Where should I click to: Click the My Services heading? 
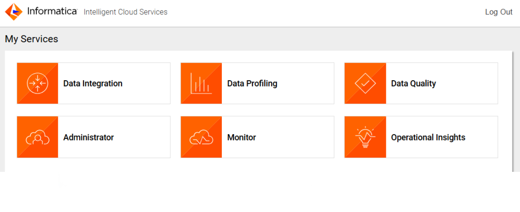click(31, 39)
